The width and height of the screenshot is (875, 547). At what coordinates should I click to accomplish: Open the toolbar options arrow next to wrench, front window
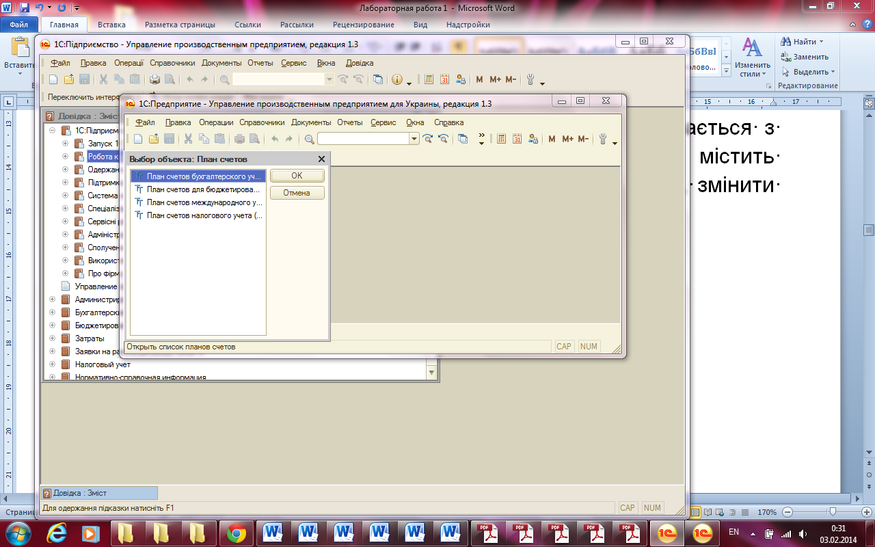(x=615, y=142)
